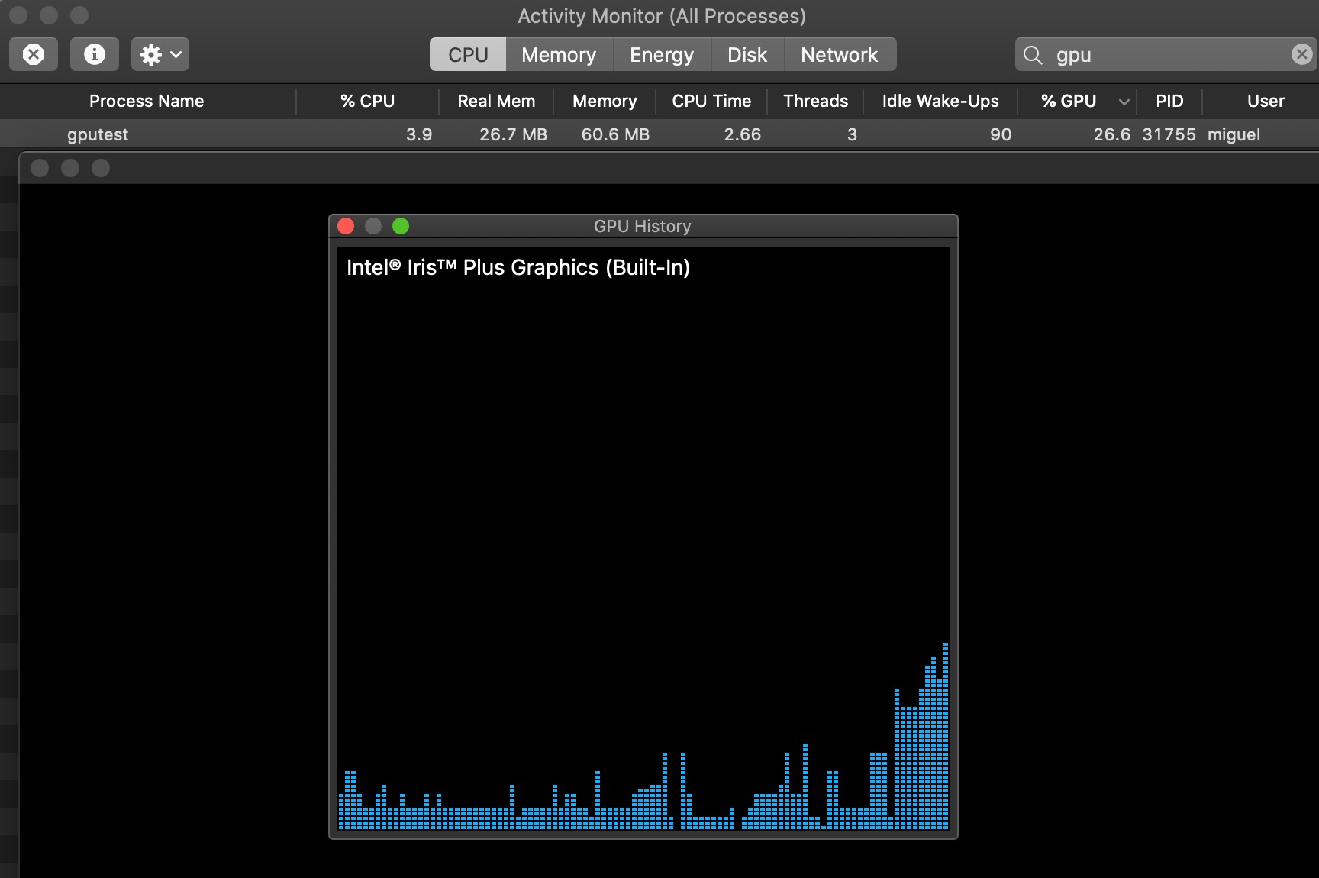The width and height of the screenshot is (1319, 878).
Task: Open the inspect process info icon
Action: click(94, 54)
